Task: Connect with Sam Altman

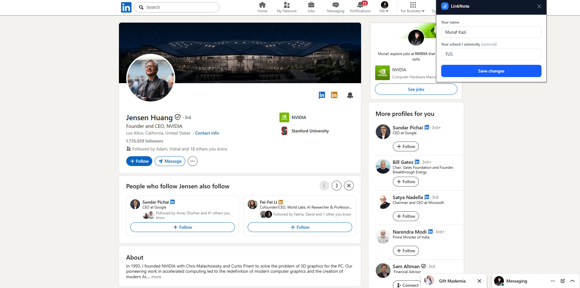Action: point(407,285)
